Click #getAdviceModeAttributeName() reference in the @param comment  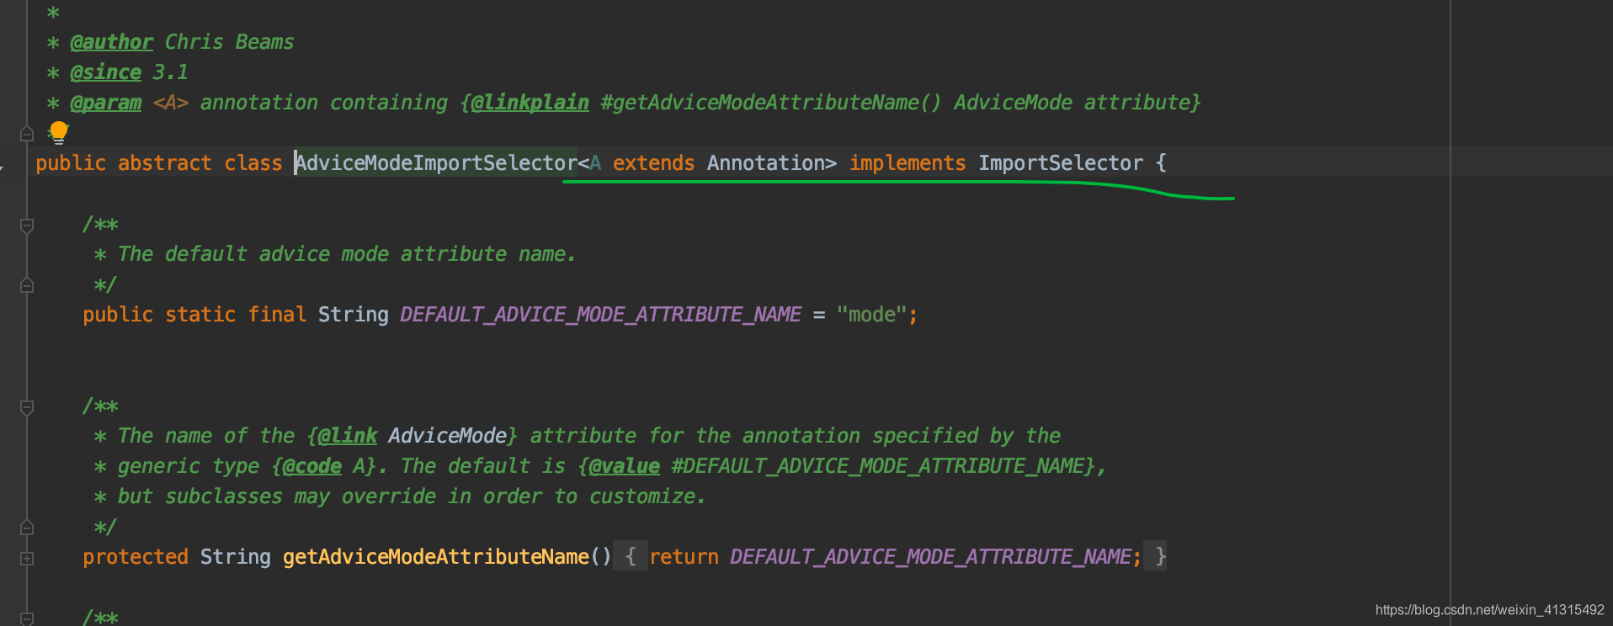[x=771, y=103]
